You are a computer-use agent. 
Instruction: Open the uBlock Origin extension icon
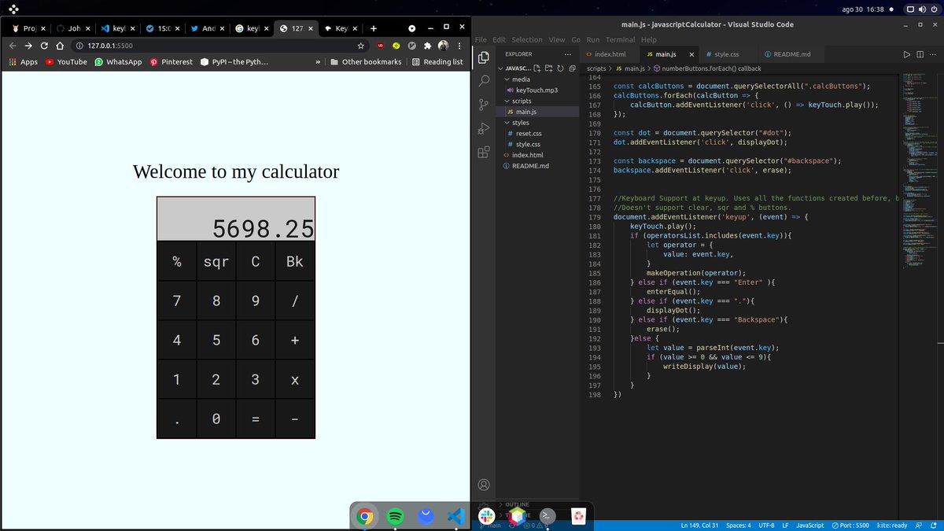380,46
